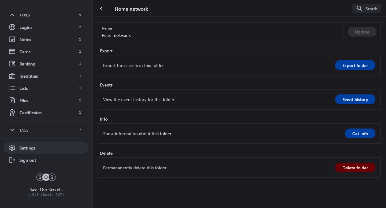386x208 pixels.
Task: Click the Settings gear icon
Action: pos(12,148)
